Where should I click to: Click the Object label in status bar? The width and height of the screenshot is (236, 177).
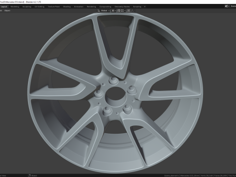[34, 176]
